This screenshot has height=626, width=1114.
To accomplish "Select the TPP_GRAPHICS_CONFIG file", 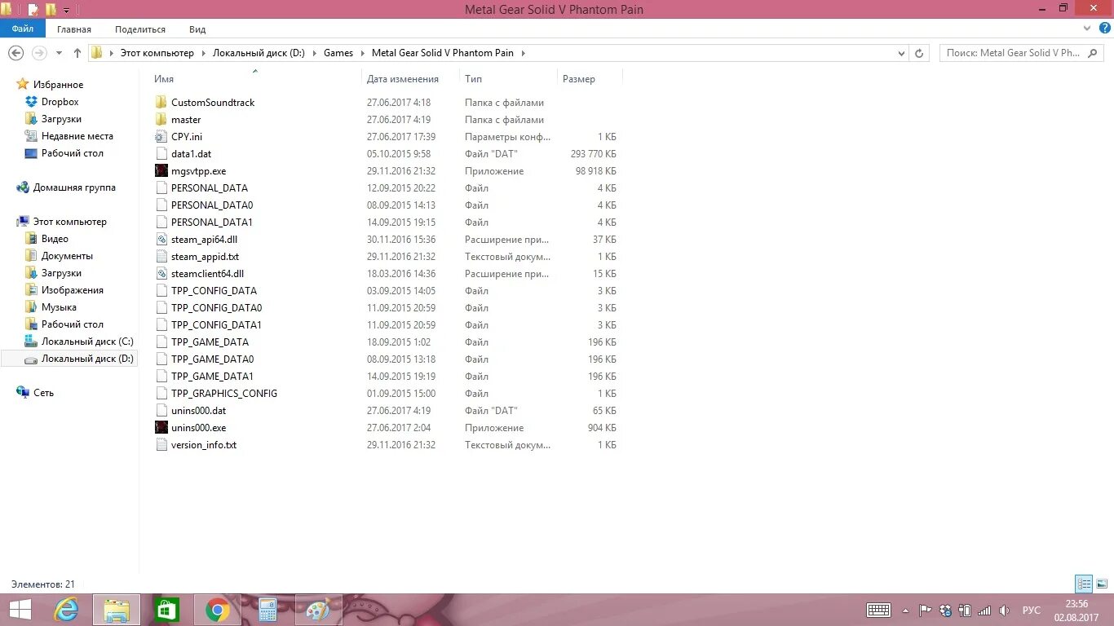I will coord(224,394).
